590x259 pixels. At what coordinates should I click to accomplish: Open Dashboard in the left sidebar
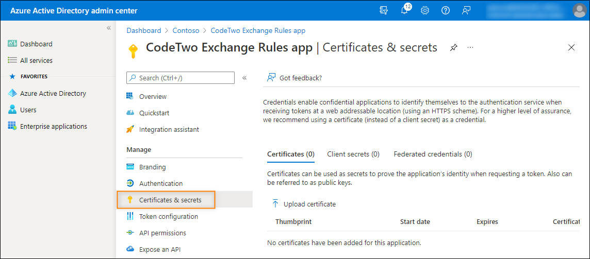tap(36, 44)
